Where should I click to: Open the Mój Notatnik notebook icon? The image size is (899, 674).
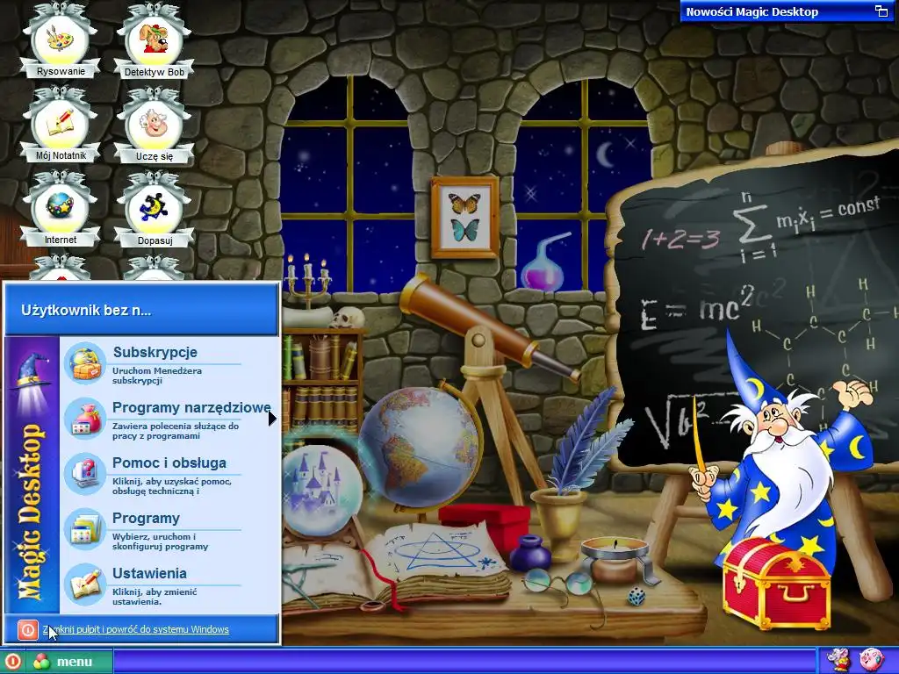(61, 125)
